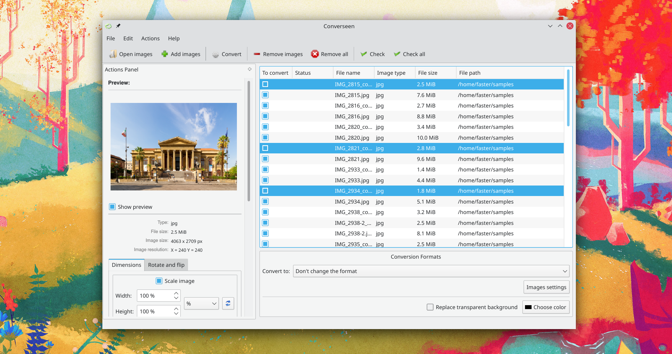Switch to the Dimensions tab

[126, 265]
